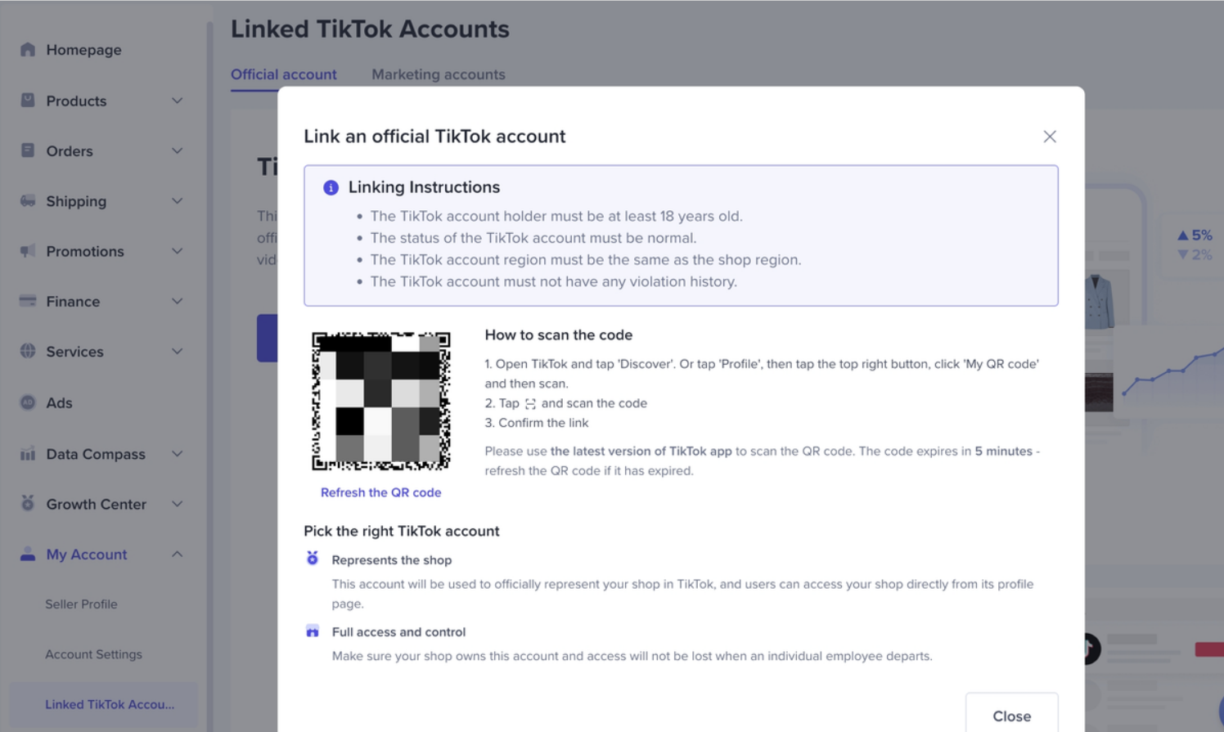1224x732 pixels.
Task: Click the info icon beside Linking Instructions
Action: click(330, 187)
